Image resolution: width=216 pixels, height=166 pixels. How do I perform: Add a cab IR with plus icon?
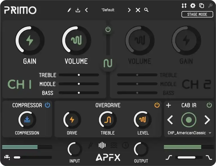pos(168,105)
